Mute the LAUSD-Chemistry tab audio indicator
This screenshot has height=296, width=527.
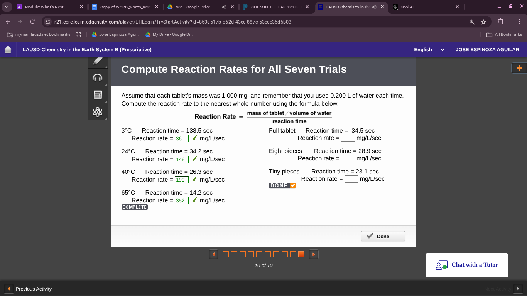374,7
